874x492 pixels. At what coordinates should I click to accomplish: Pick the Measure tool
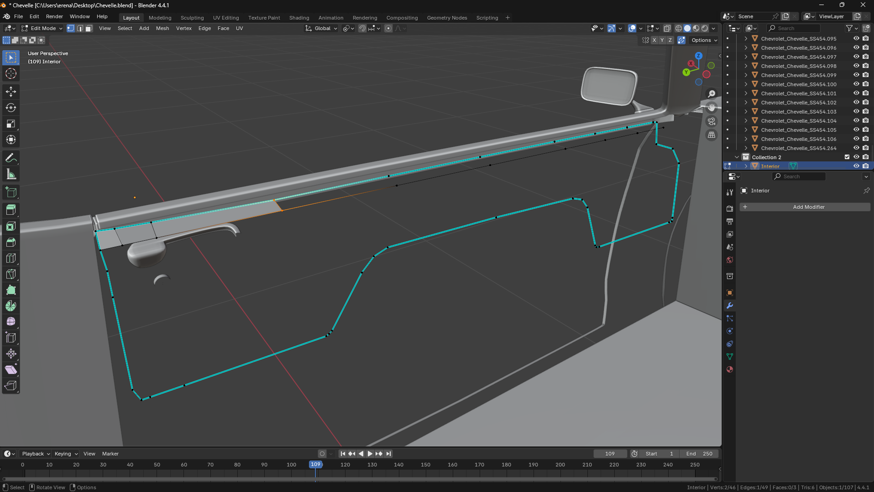coord(11,174)
